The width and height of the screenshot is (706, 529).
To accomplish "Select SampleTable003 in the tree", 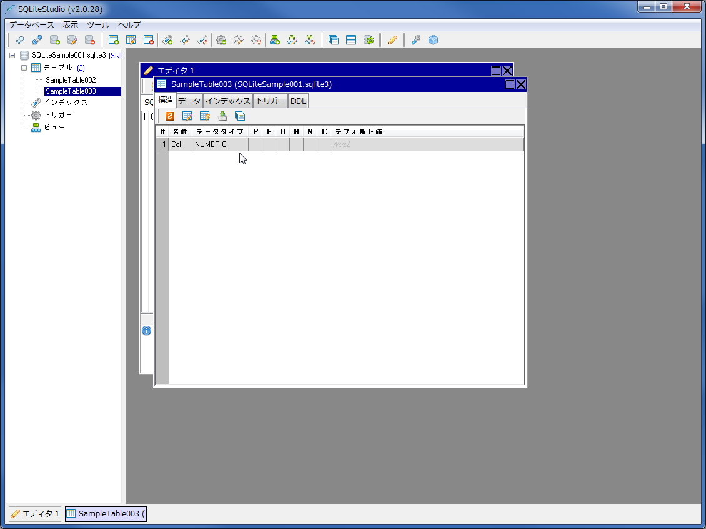I will [x=71, y=91].
